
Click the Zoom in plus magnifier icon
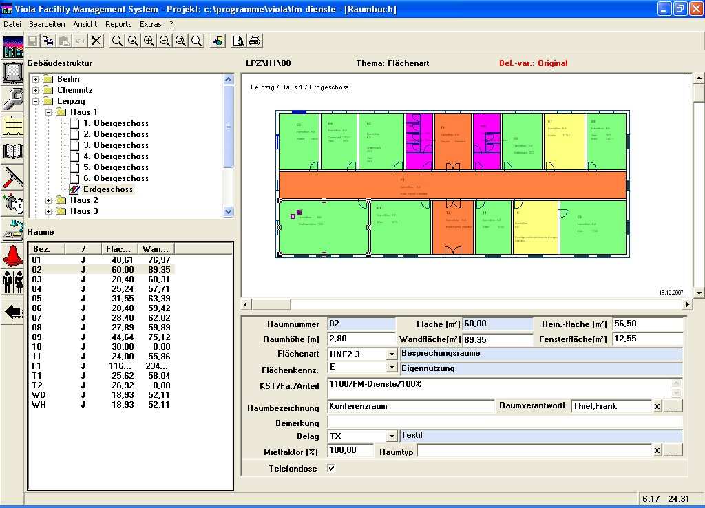point(149,41)
